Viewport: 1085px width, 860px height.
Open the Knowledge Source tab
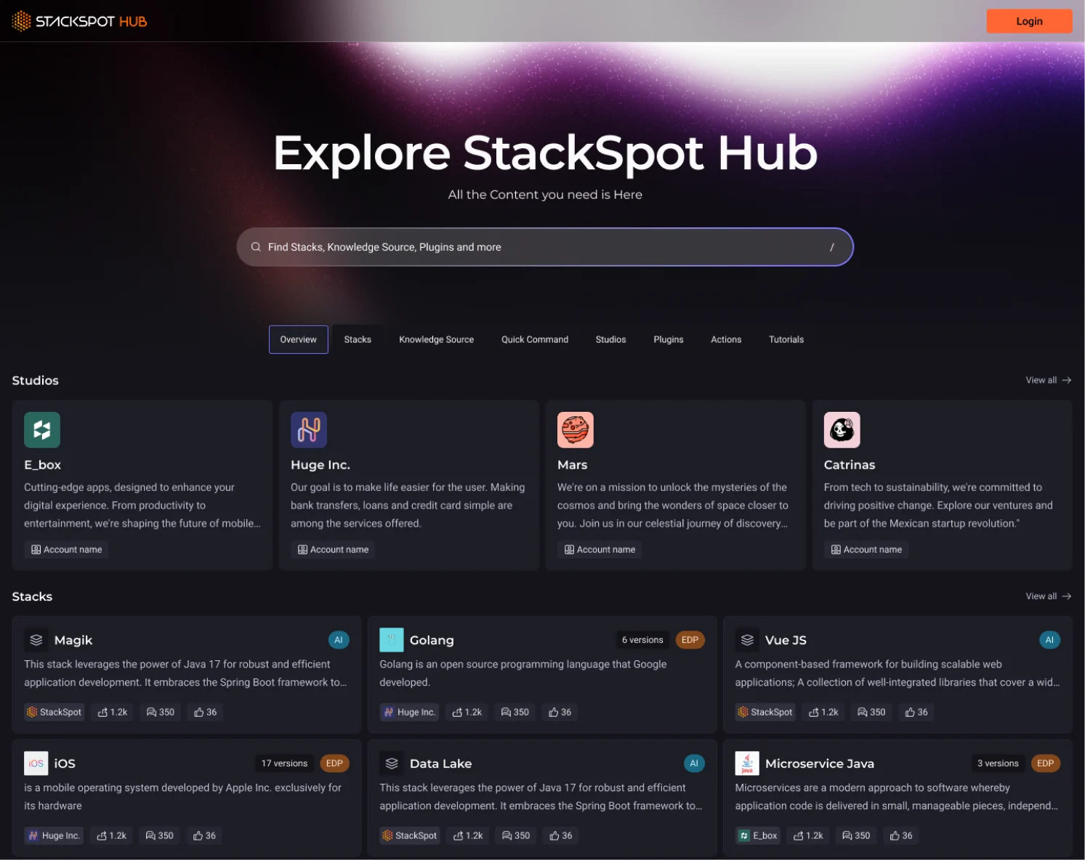(437, 339)
